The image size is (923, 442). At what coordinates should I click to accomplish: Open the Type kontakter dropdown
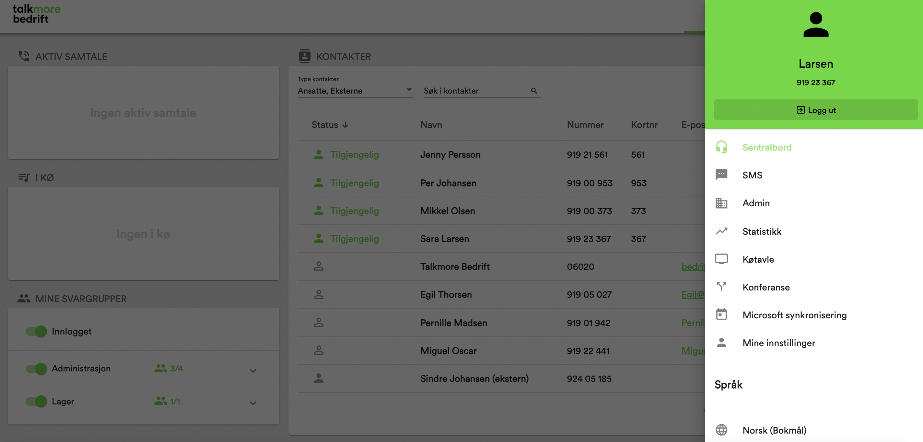[x=355, y=91]
